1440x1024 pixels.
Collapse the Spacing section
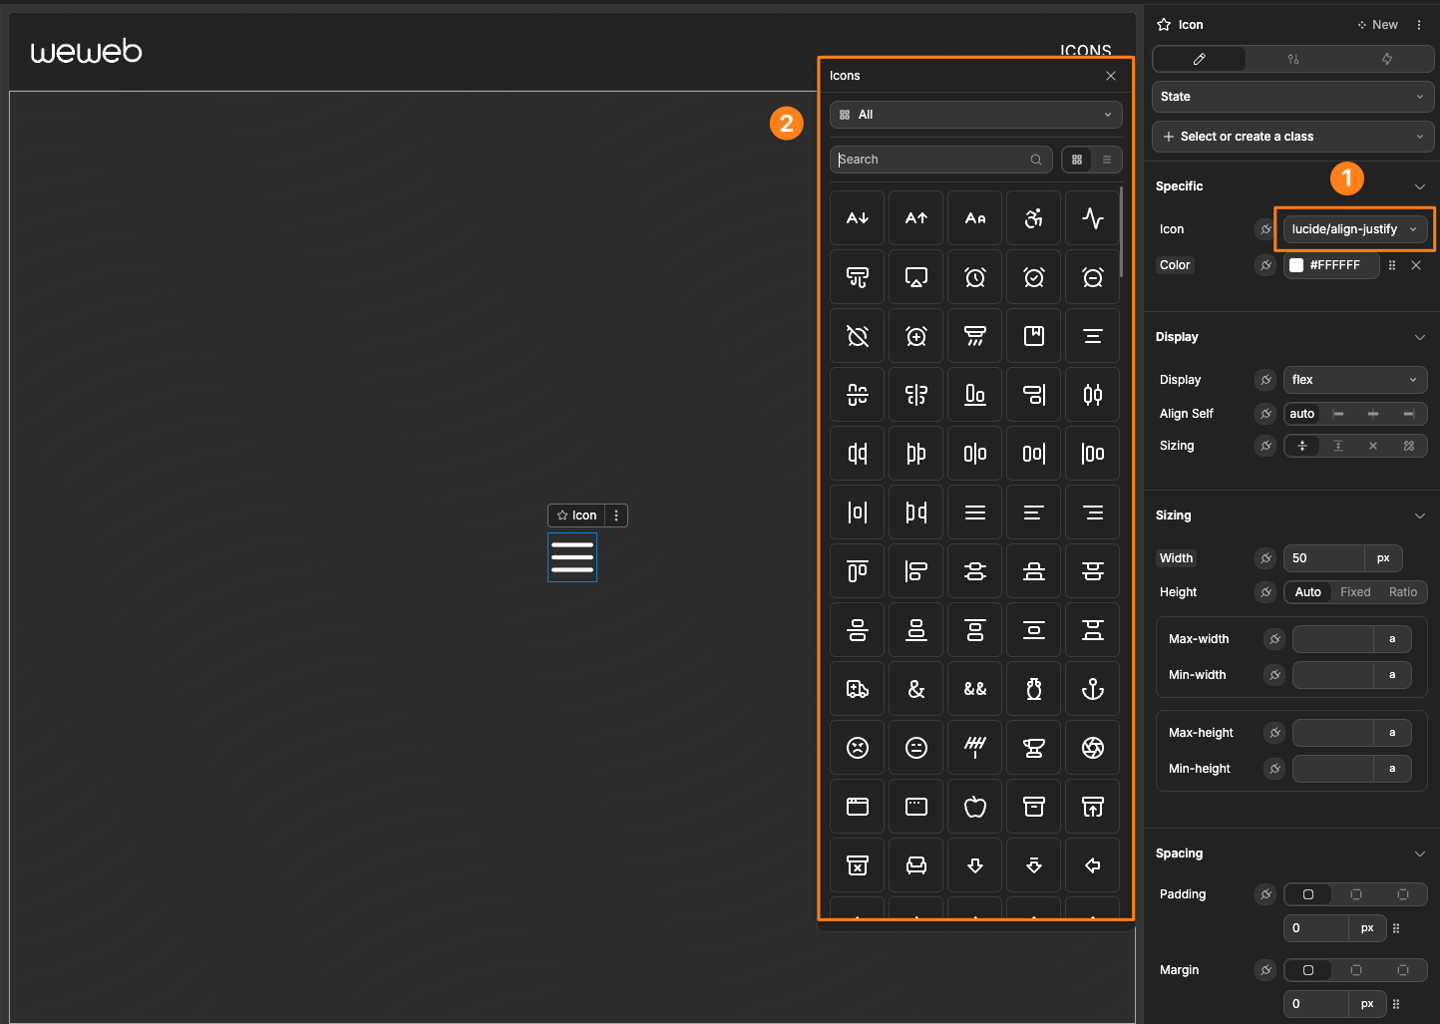click(x=1420, y=853)
